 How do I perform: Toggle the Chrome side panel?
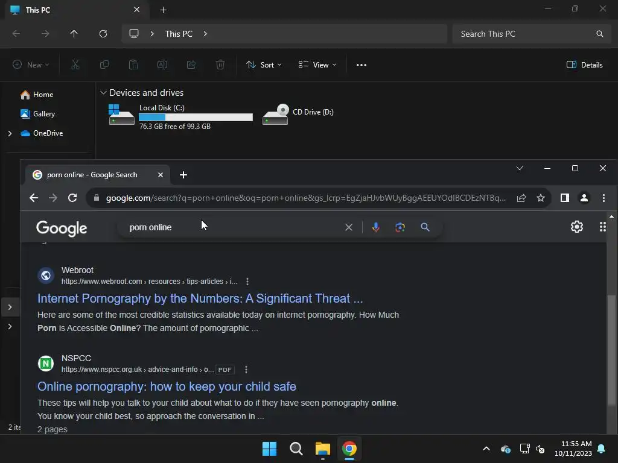coord(565,198)
